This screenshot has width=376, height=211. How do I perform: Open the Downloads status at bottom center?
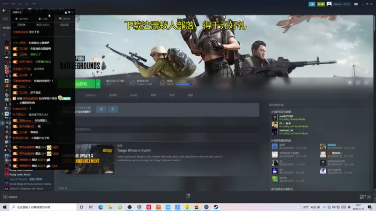click(x=188, y=196)
